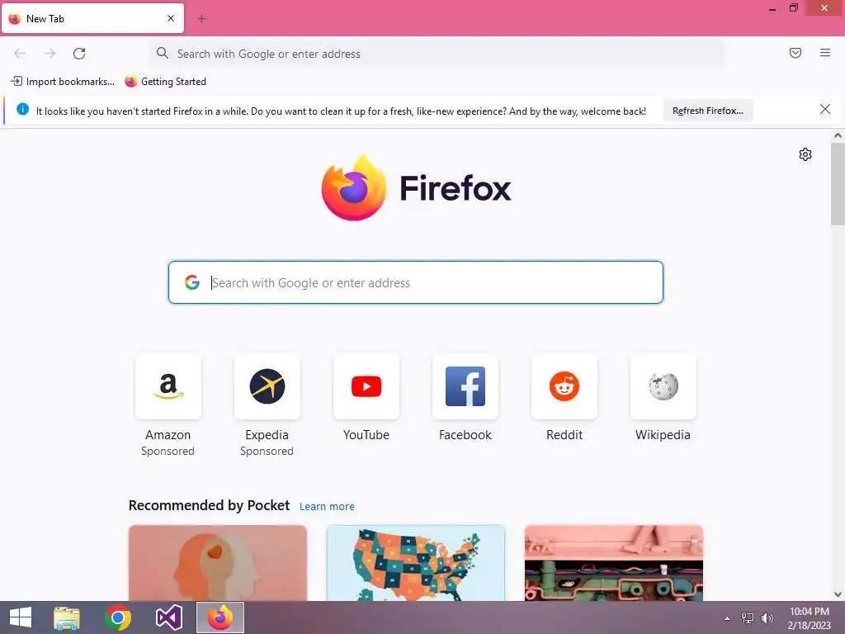The width and height of the screenshot is (845, 634).
Task: Go back using the back arrow
Action: (20, 54)
